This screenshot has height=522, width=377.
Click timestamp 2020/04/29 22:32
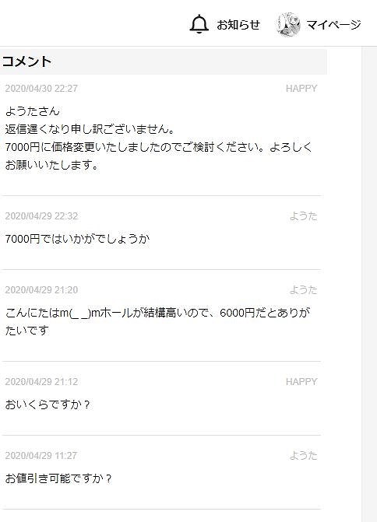click(x=41, y=216)
